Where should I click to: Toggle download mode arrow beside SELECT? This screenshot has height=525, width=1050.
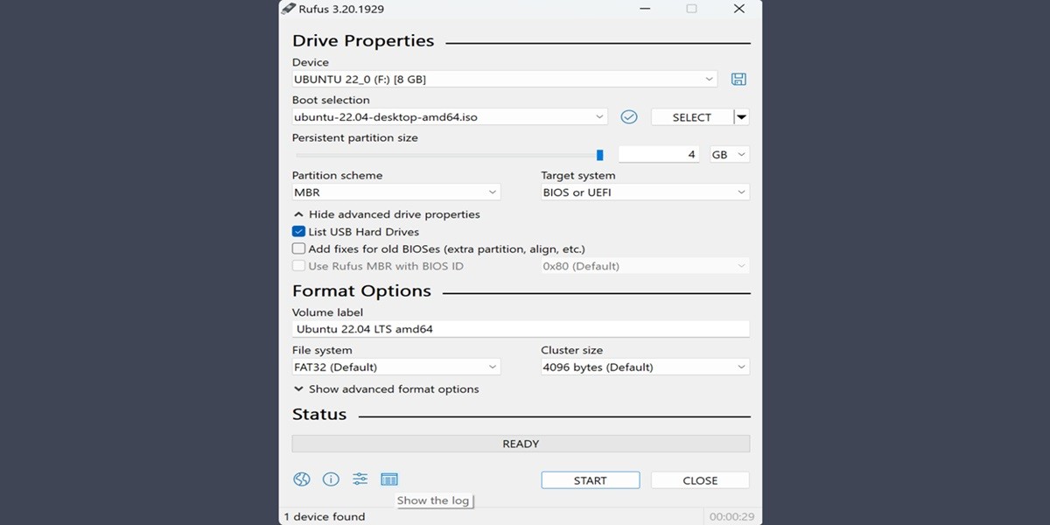pyautogui.click(x=741, y=116)
